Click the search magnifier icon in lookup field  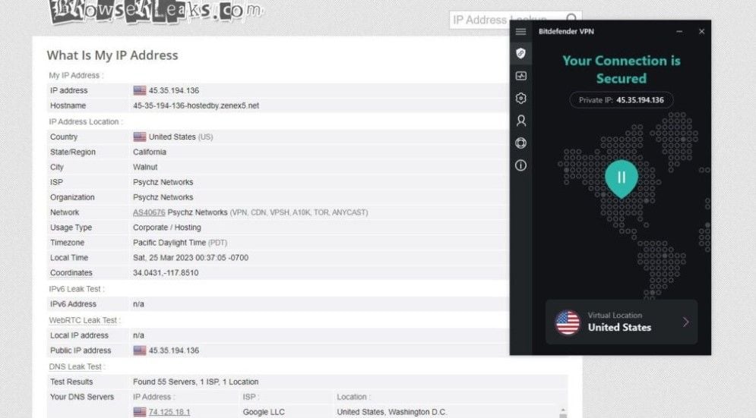571,19
